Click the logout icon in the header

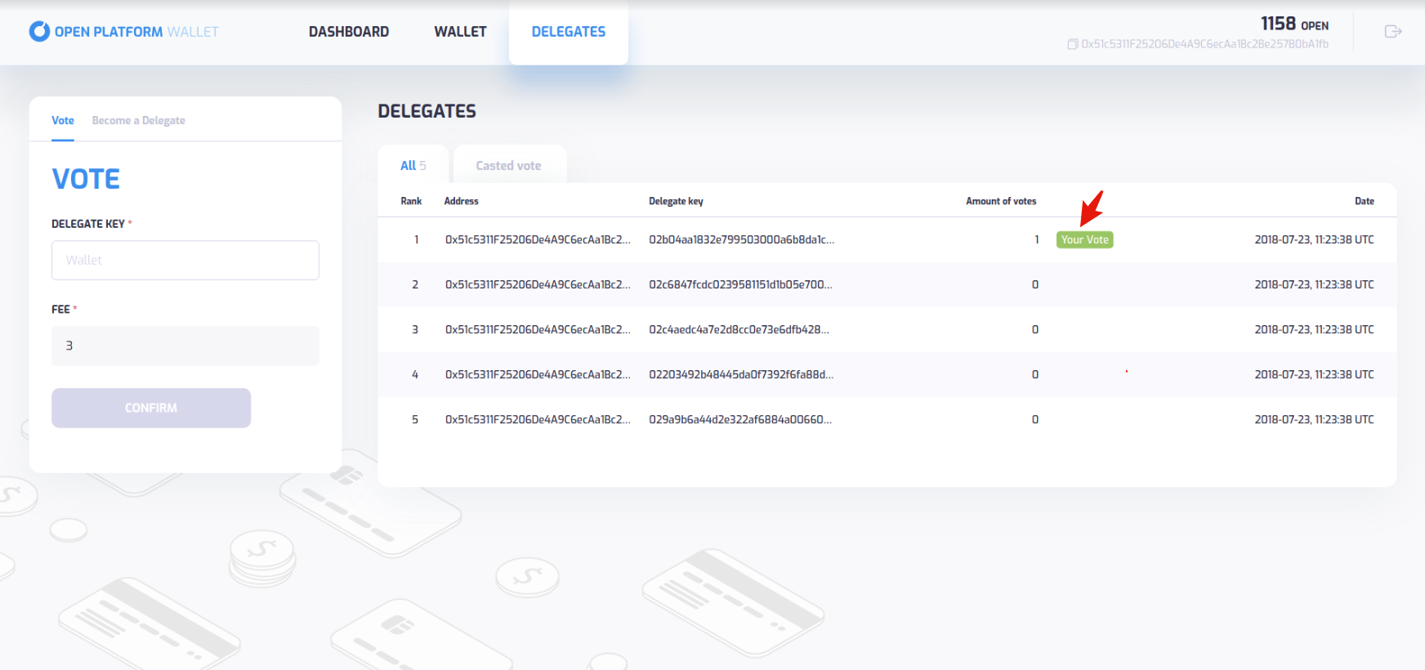[1393, 31]
